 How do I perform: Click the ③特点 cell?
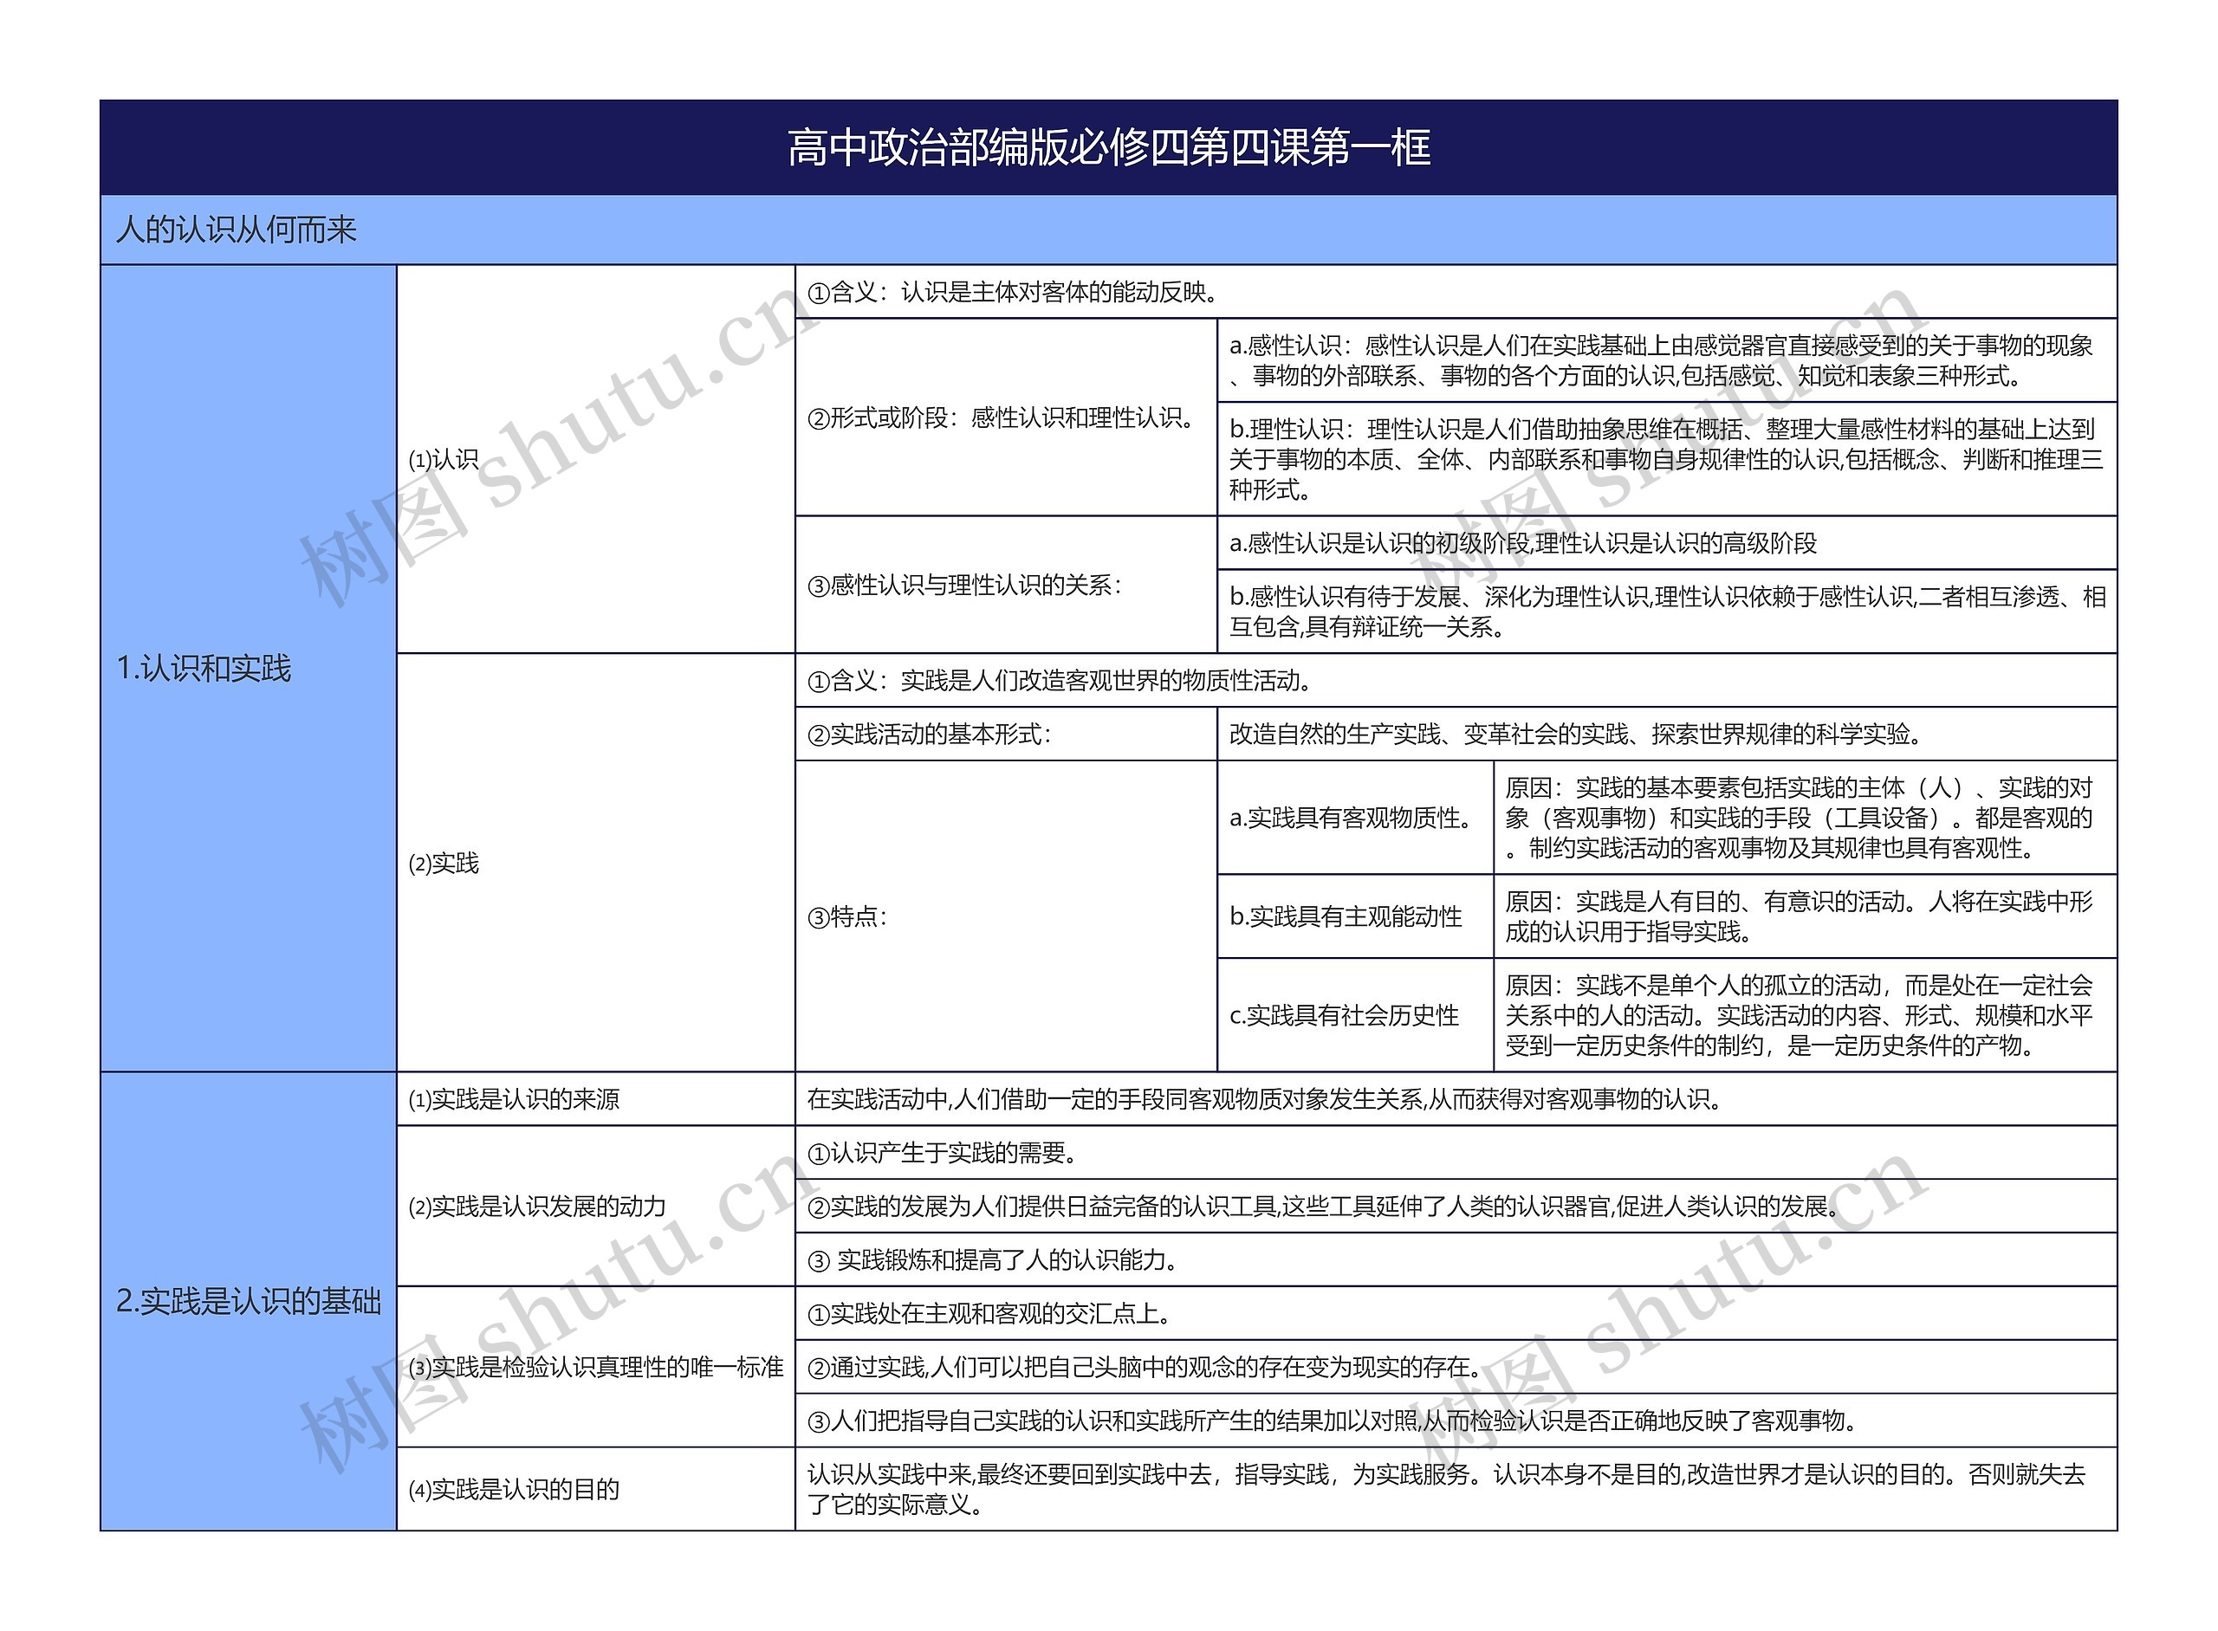(x=1005, y=916)
